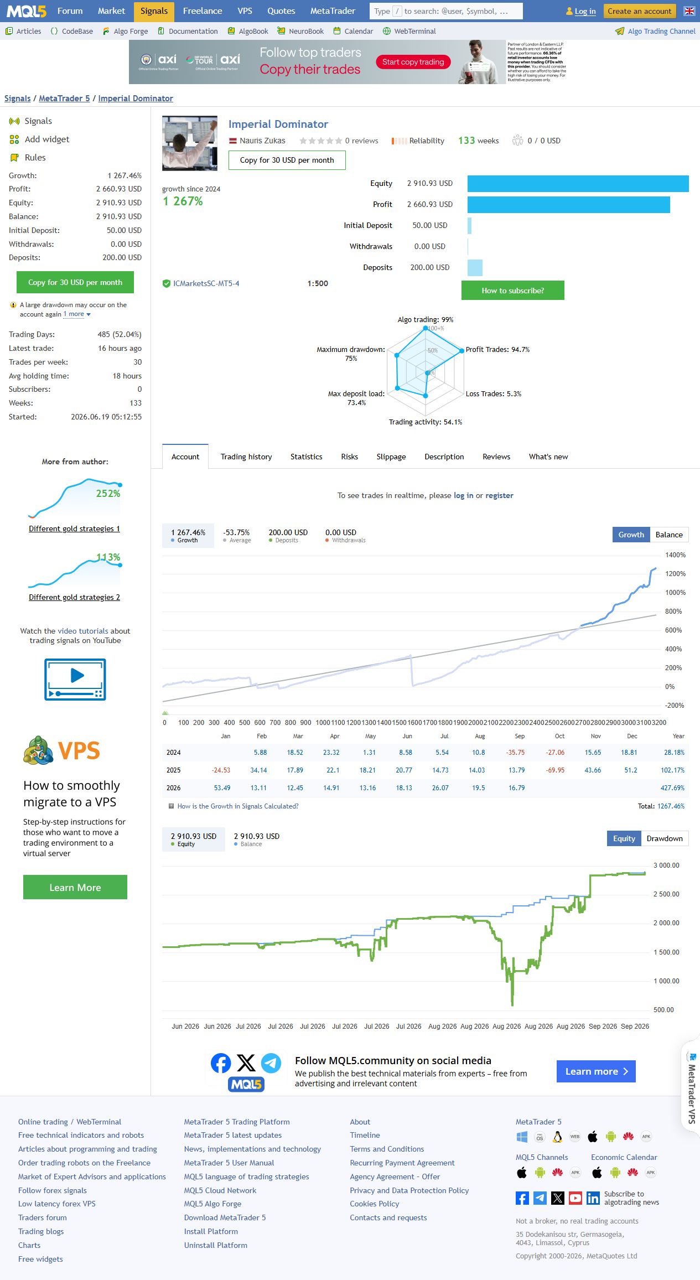The image size is (700, 1280).
Task: Switch bottom chart to Drawdown view
Action: click(x=665, y=838)
